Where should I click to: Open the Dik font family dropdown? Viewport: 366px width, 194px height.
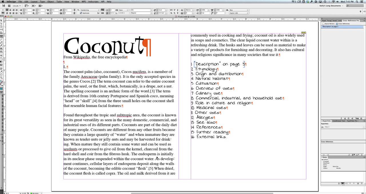point(142,10)
